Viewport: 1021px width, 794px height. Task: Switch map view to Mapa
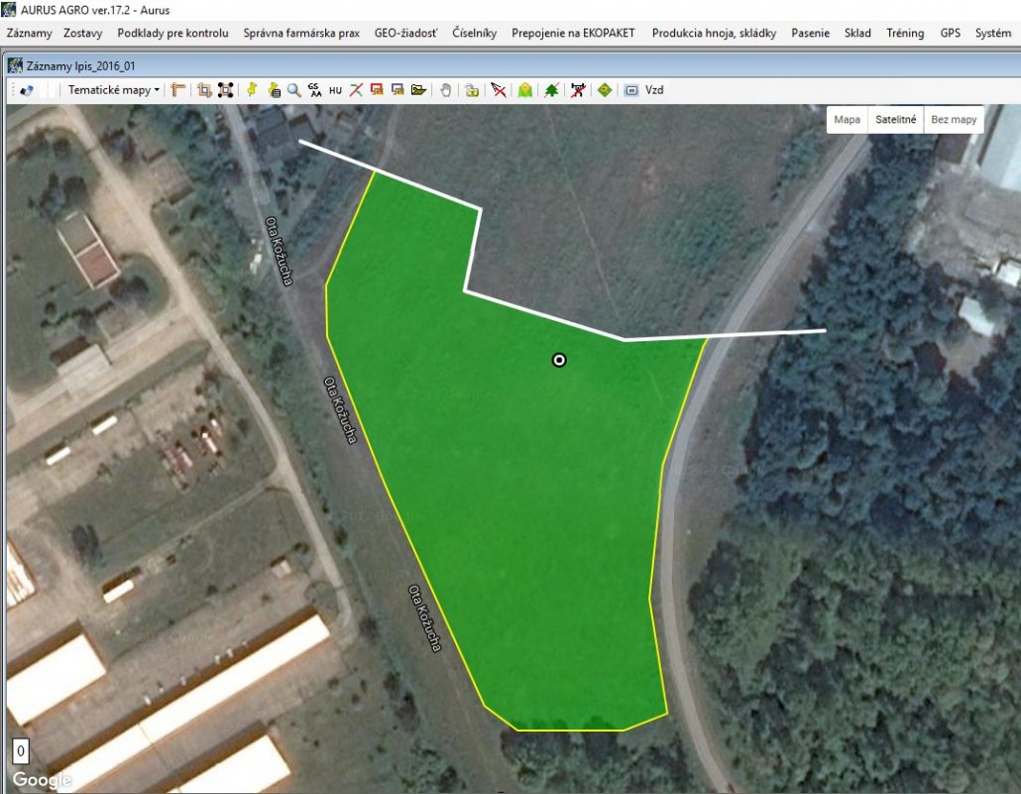coord(848,120)
